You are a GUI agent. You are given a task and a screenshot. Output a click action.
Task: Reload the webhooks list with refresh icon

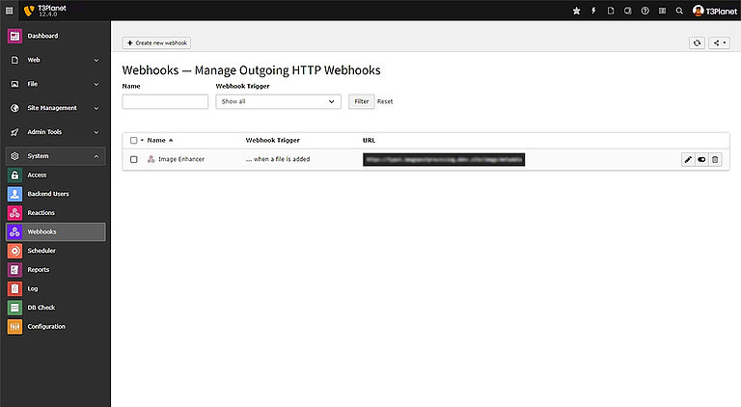(697, 43)
